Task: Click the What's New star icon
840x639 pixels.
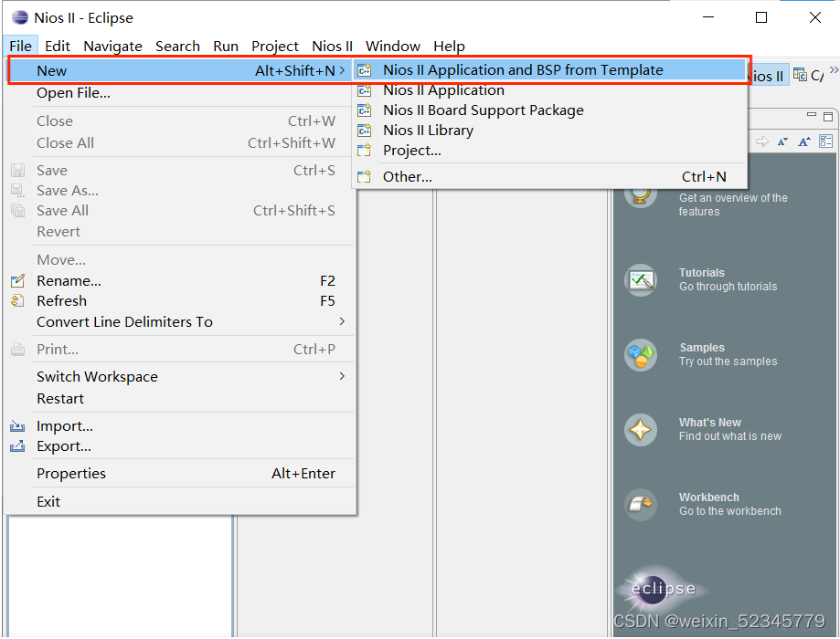Action: pyautogui.click(x=641, y=430)
